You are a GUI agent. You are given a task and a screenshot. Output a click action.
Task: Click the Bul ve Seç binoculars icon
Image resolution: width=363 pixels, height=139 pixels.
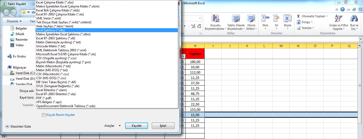coord(354,18)
